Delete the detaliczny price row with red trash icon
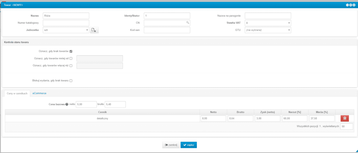This screenshot has height=153, width=358. [x=344, y=119]
